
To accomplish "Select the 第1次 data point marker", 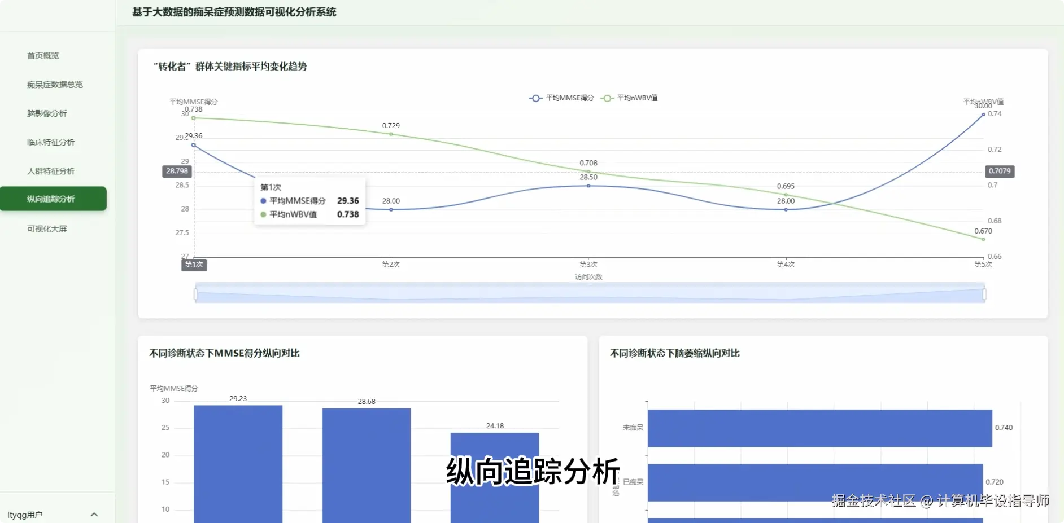I will (194, 145).
